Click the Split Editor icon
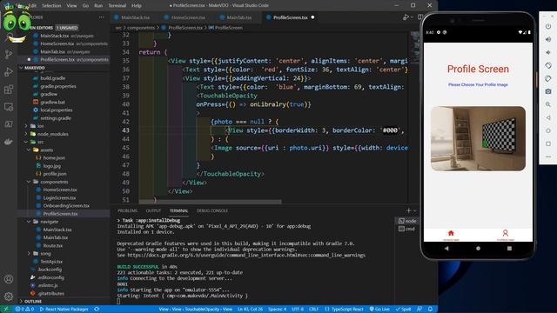The height and width of the screenshot is (313, 557). pyautogui.click(x=420, y=17)
